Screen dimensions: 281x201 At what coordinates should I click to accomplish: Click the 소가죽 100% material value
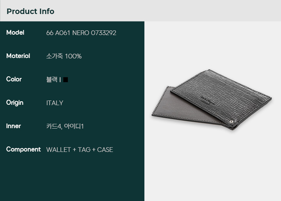[x=64, y=56]
